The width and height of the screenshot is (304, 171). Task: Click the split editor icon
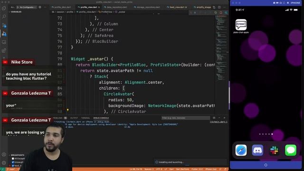point(219,7)
